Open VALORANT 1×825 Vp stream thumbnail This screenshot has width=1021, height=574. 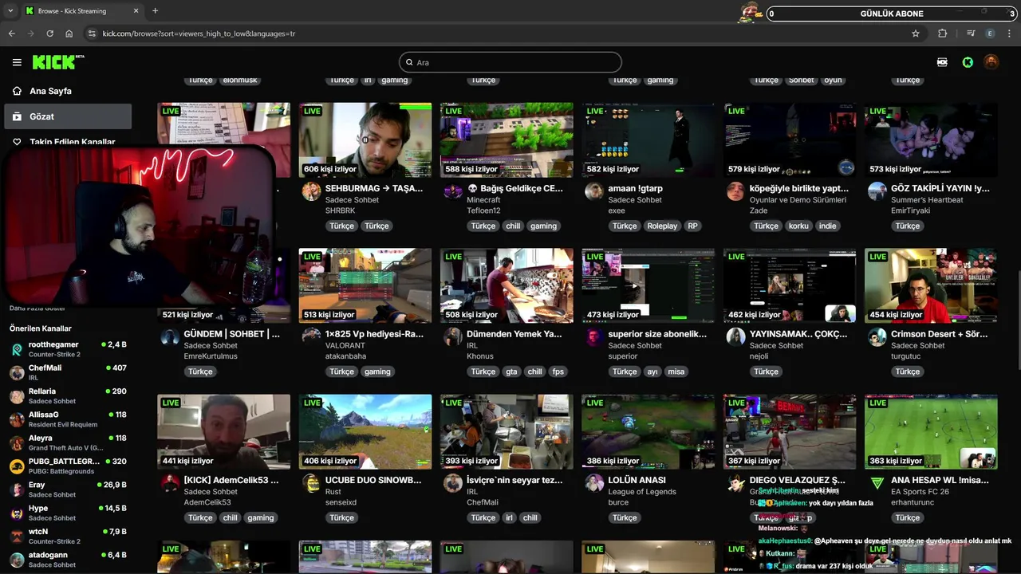tap(365, 285)
